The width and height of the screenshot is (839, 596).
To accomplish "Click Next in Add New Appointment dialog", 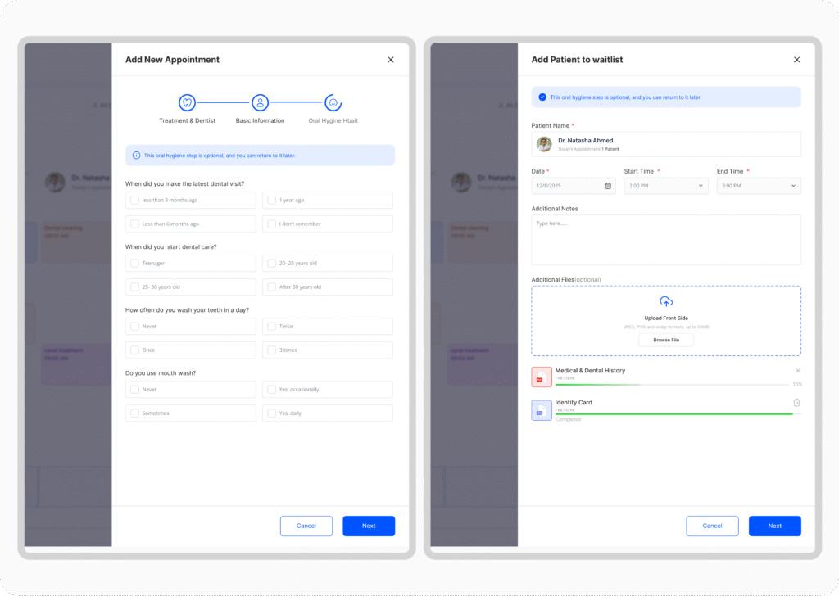I will [x=369, y=526].
